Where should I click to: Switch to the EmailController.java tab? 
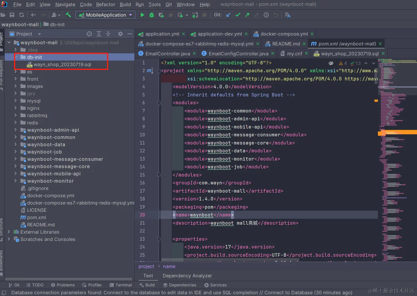[164, 54]
